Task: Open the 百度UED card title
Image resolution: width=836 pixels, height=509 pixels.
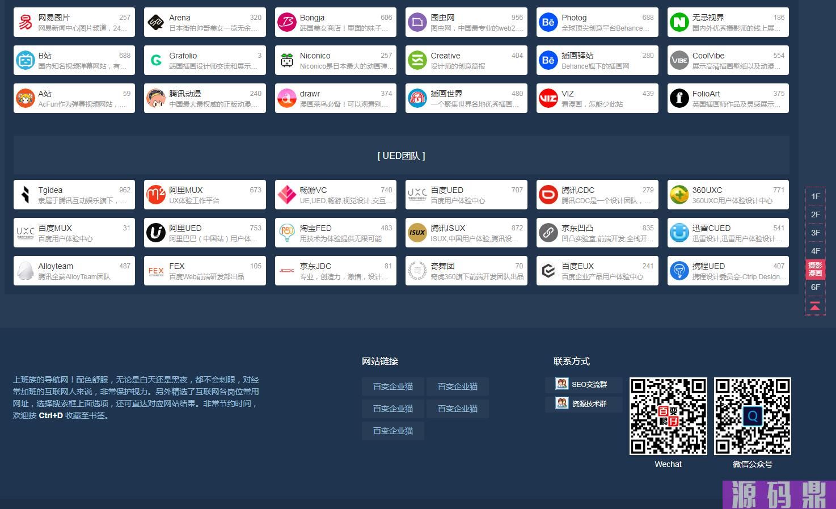Action: (447, 190)
